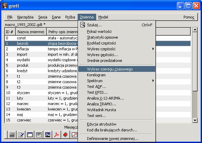The width and height of the screenshot is (202, 143).
Task: Open the Sesja menu
Action: click(43, 17)
